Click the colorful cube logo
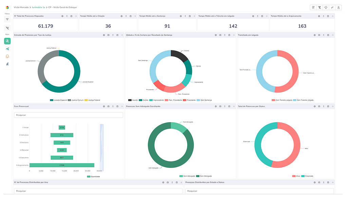Image resolution: width=346 pixels, height=198 pixels. [7, 7]
